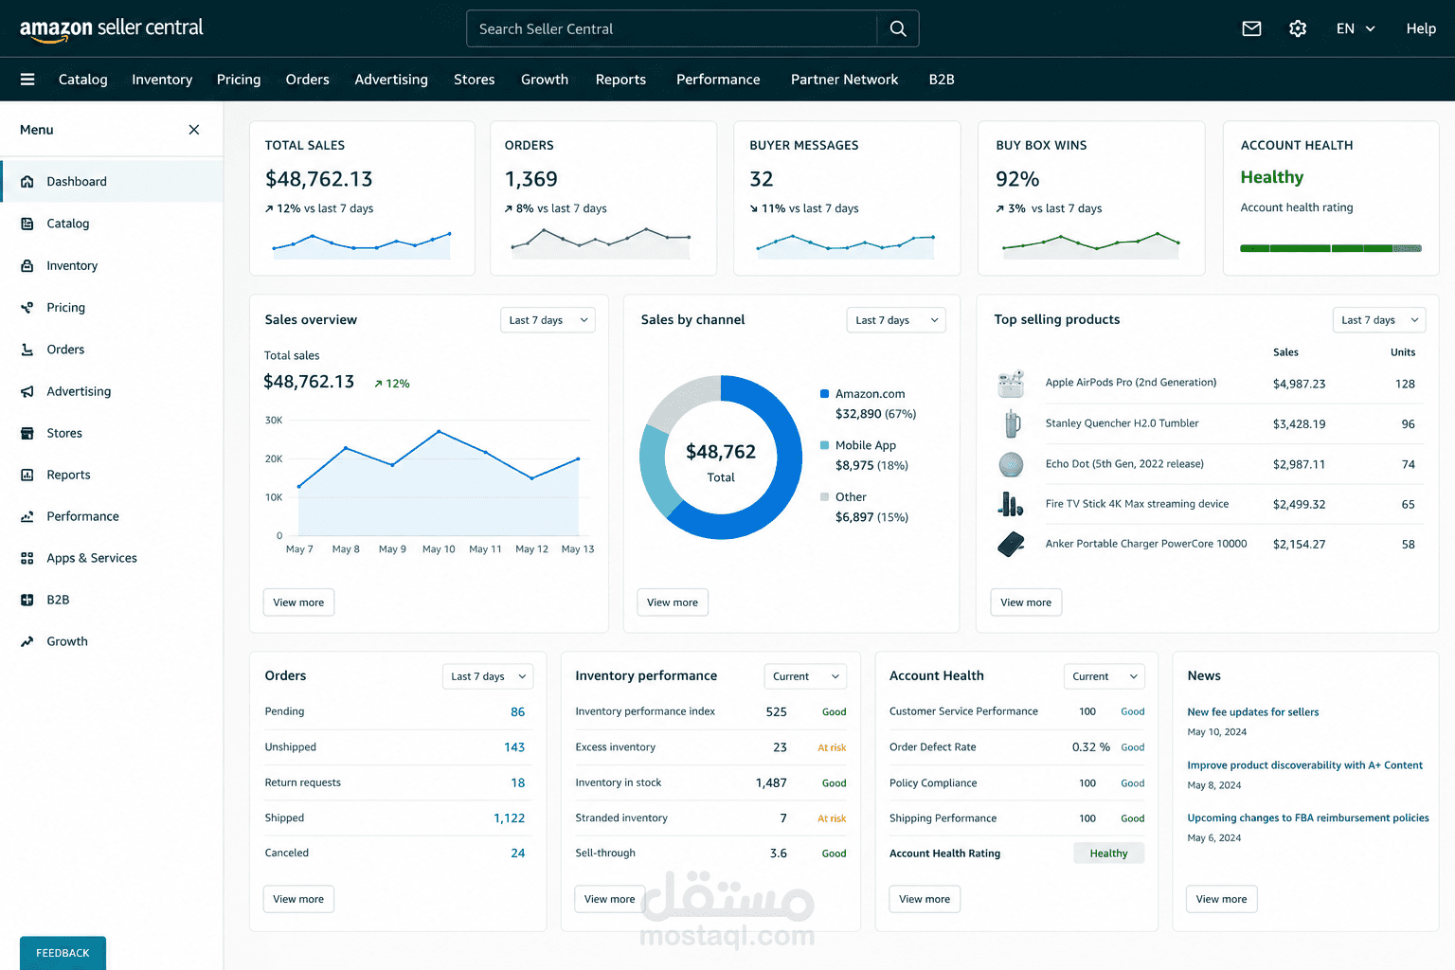Click the Inventory icon in sidebar
1455x970 pixels.
[27, 265]
